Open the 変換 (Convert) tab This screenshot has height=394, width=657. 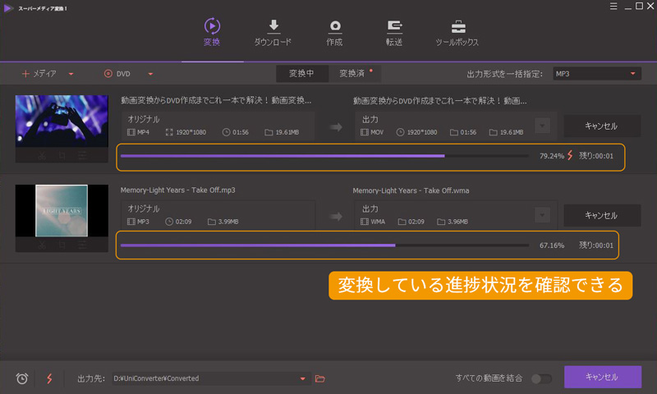tap(212, 32)
